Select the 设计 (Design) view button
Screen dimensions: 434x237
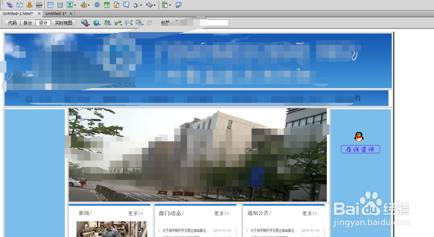coord(43,23)
